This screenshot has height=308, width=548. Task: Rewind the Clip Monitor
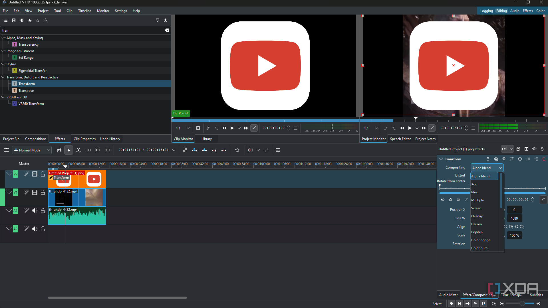(224, 128)
